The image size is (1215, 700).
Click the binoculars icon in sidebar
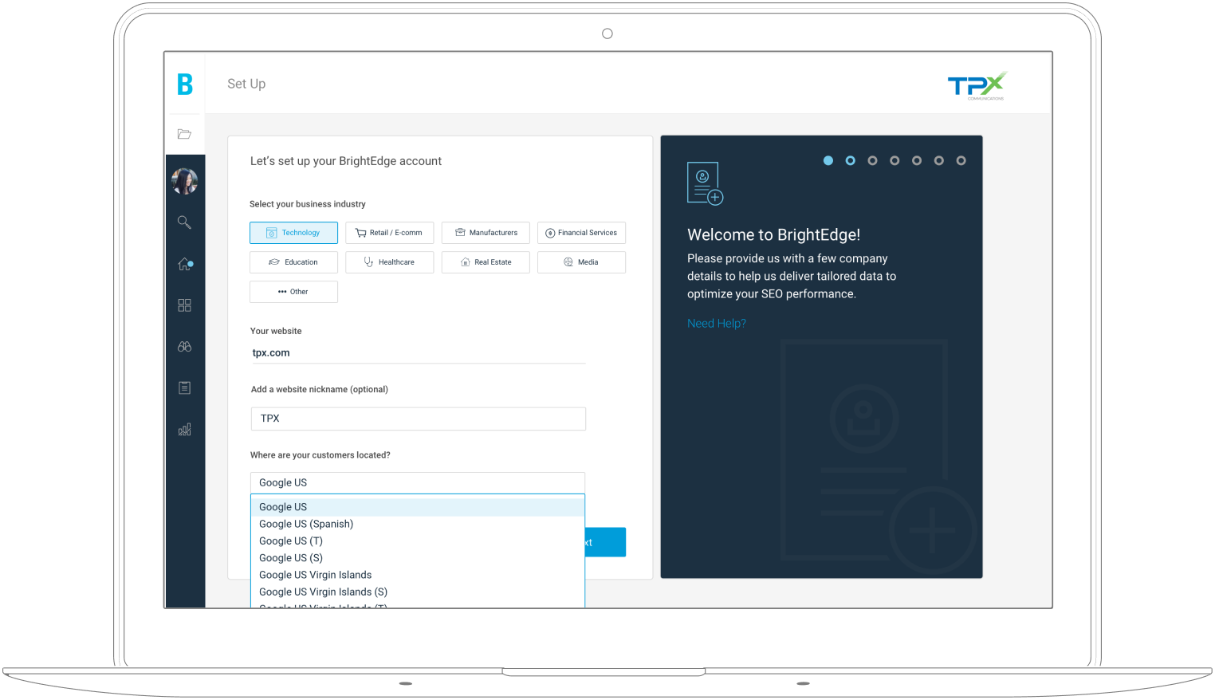pyautogui.click(x=184, y=347)
